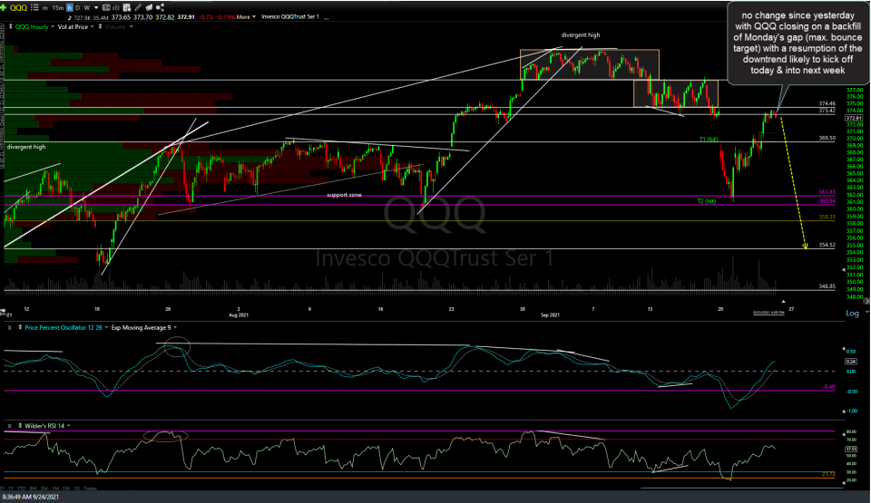
Task: Click the 354.52 price level label
Action: tap(827, 245)
